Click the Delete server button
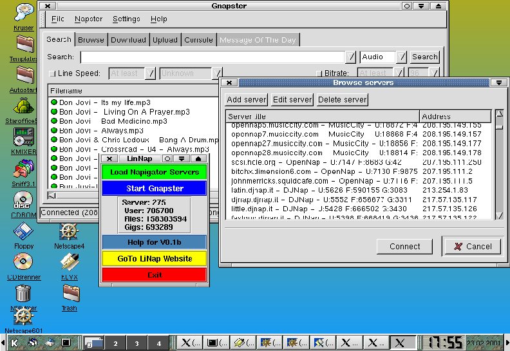Viewport: 510px width, 351px height. coord(342,100)
